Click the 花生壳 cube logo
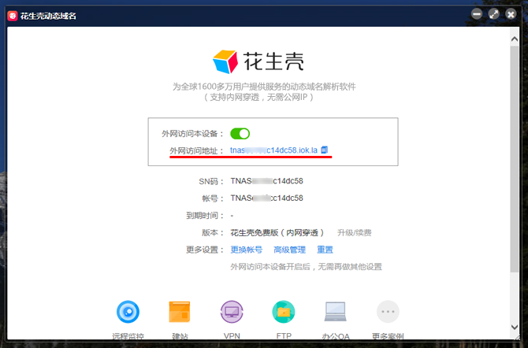 (x=225, y=61)
